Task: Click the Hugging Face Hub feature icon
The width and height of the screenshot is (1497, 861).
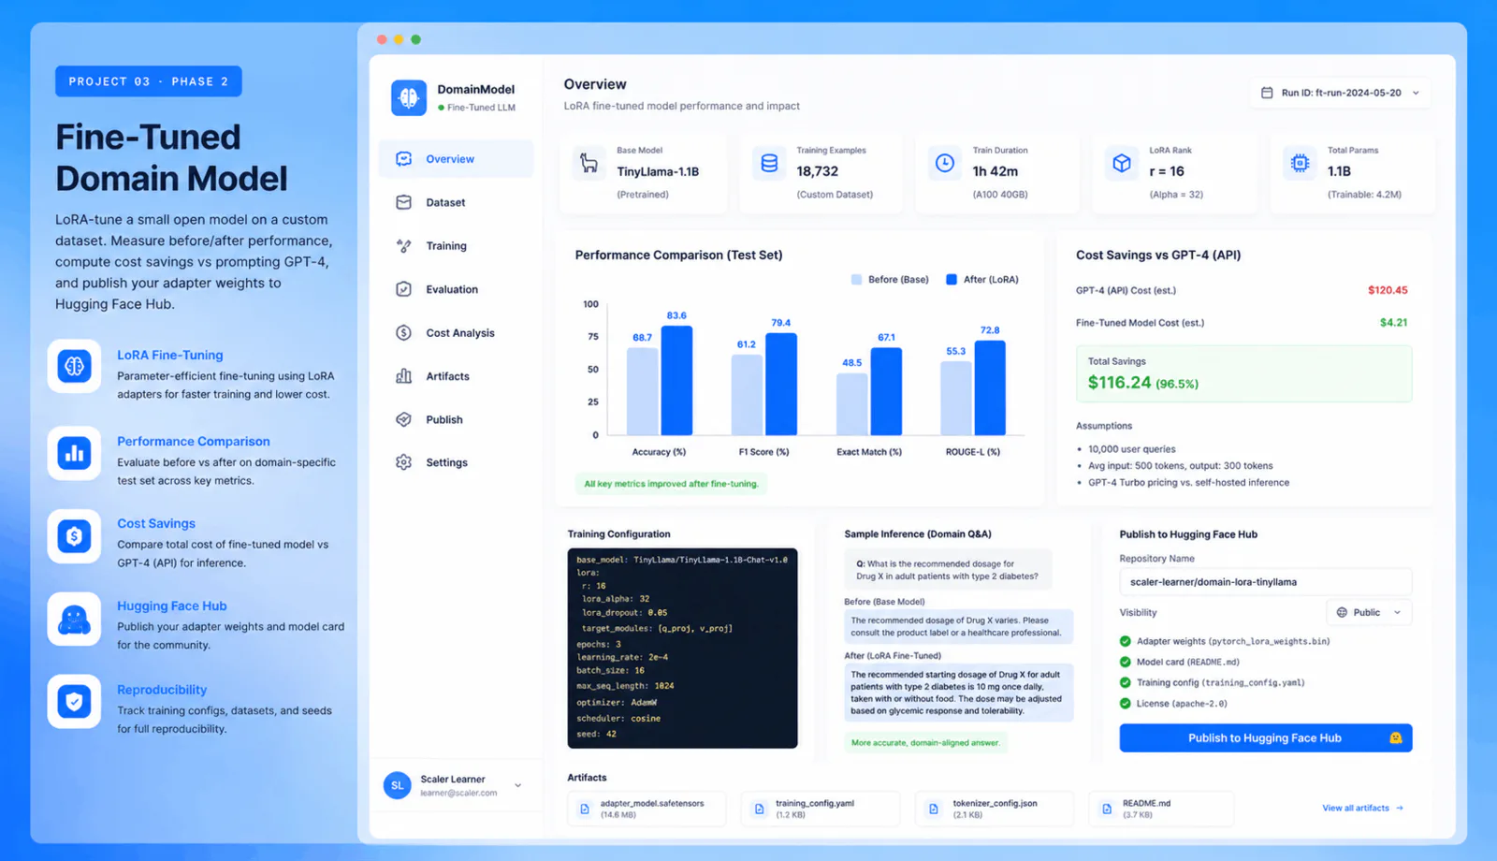Action: click(74, 619)
